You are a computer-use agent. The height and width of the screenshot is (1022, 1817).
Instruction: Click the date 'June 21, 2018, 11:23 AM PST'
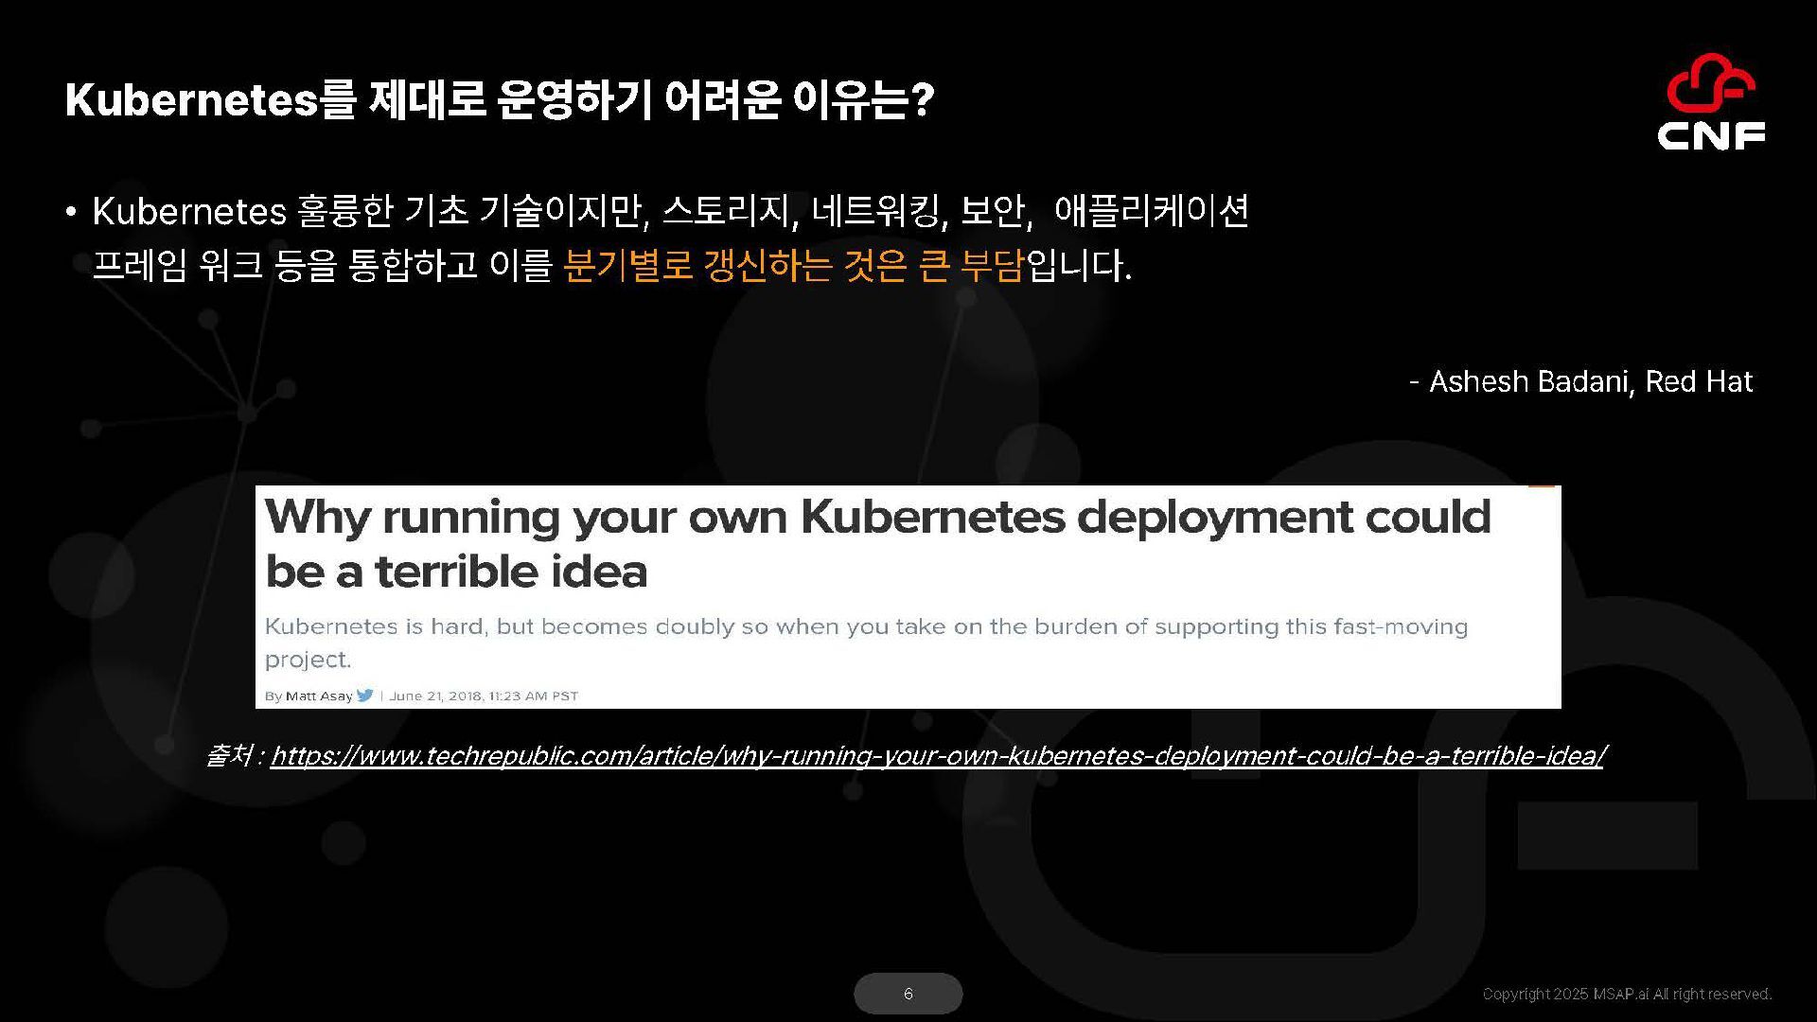pyautogui.click(x=484, y=696)
